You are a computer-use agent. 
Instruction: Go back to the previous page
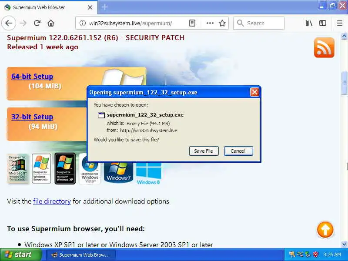coord(9,23)
